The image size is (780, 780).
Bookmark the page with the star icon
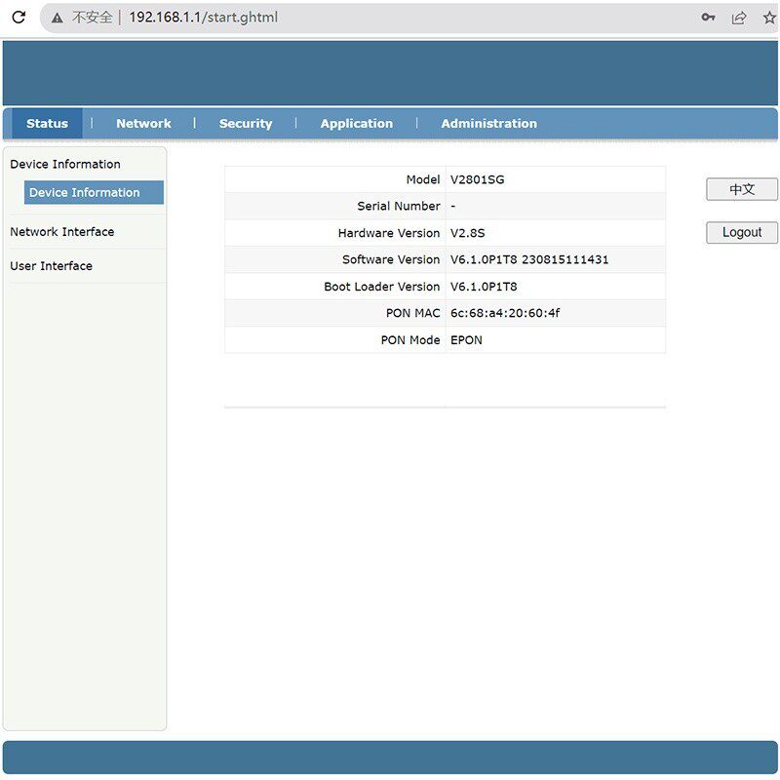point(767,17)
